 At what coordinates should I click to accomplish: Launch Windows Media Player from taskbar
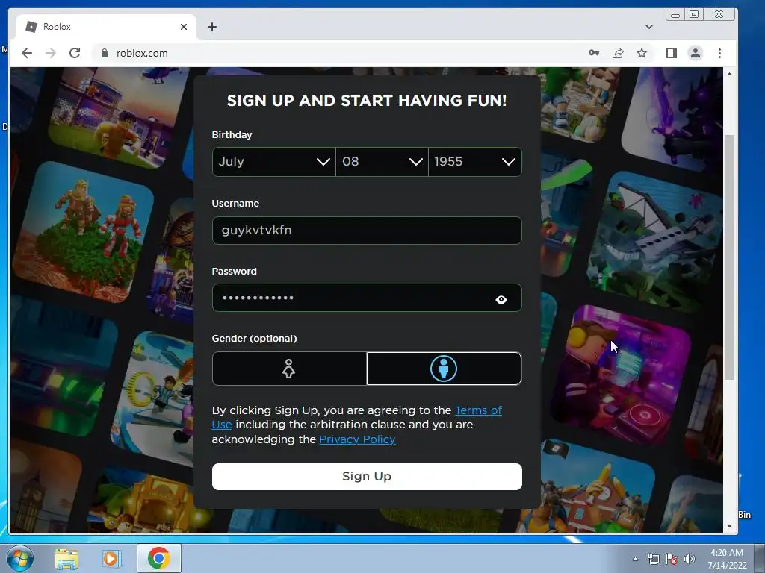(111, 558)
